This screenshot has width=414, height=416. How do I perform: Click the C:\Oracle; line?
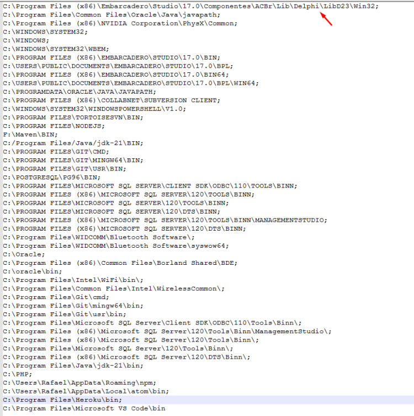[24, 254]
